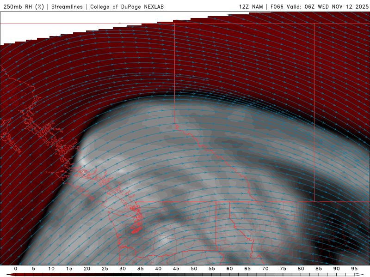Image resolution: width=370 pixels, height=277 pixels.
Task: Select the '95' colorbar label
Action: point(354,269)
